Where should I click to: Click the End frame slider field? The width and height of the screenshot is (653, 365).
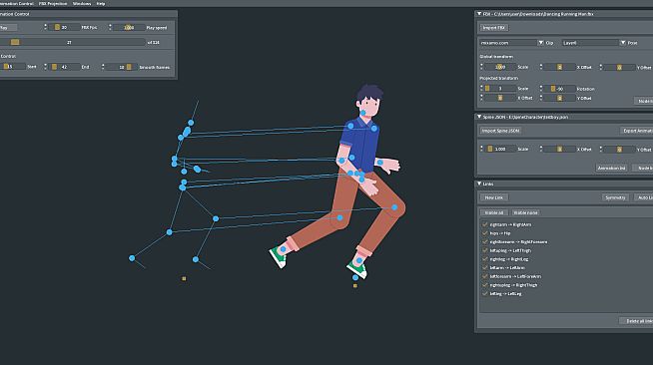coord(64,67)
